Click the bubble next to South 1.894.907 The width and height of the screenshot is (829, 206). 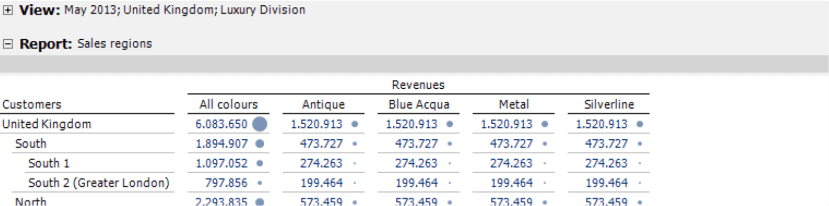tap(259, 144)
